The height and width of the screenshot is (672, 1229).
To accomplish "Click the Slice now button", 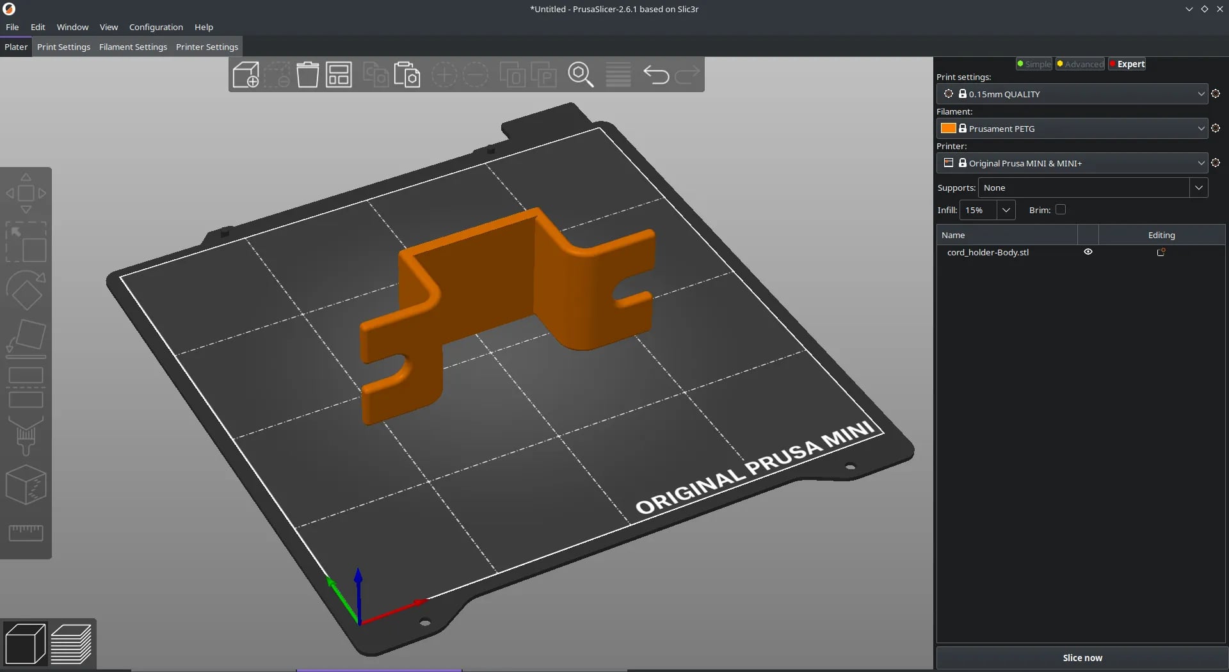I will coord(1082,657).
